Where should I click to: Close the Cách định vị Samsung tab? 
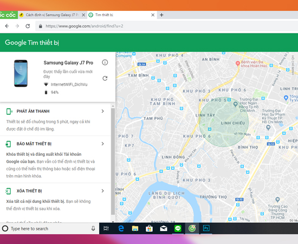coord(83,15)
